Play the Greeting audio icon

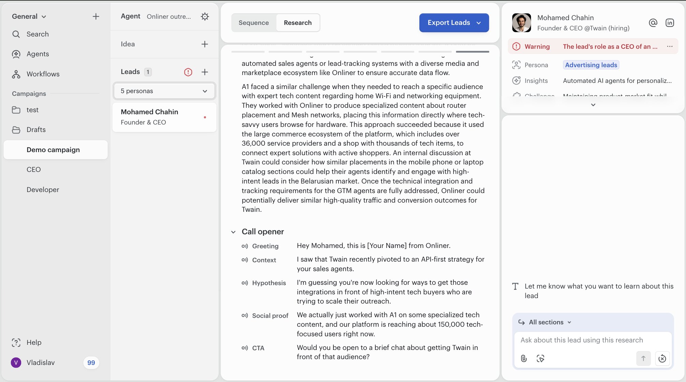244,246
